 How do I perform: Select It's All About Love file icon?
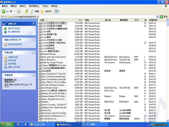(40, 119)
